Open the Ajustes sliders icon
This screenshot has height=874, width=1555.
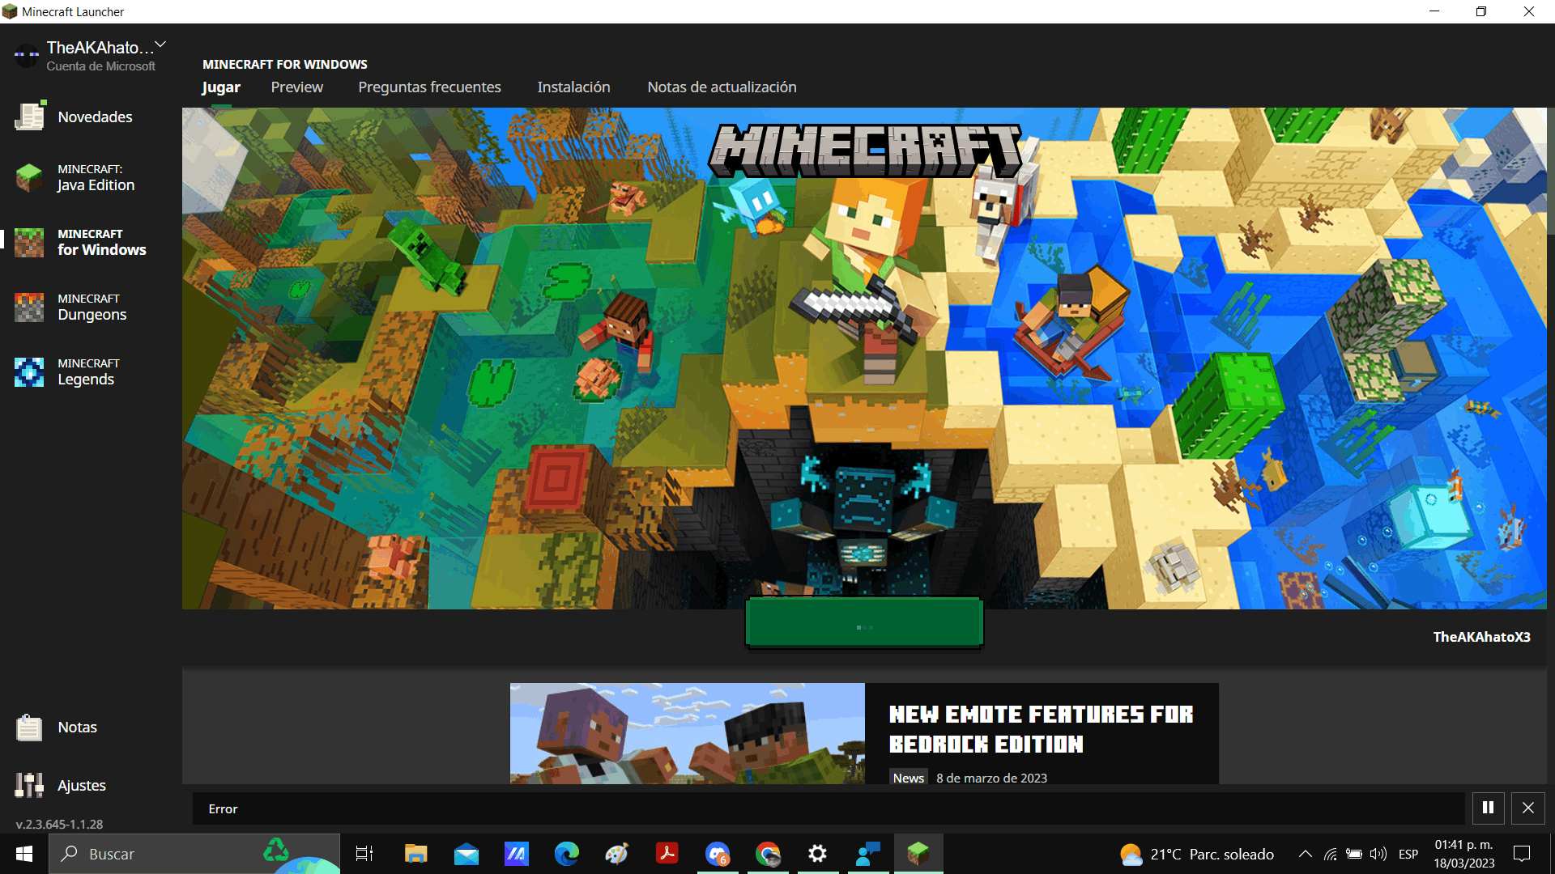[x=29, y=785]
